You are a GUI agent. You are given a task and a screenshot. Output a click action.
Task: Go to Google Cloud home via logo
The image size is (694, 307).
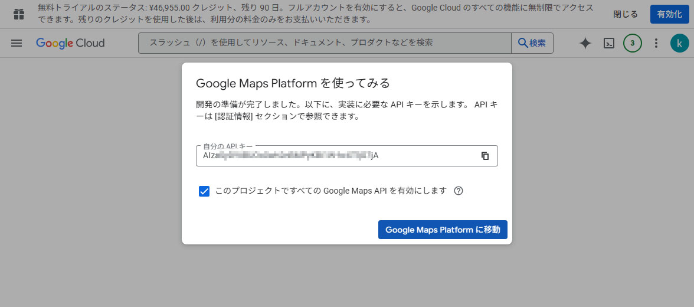(x=70, y=43)
